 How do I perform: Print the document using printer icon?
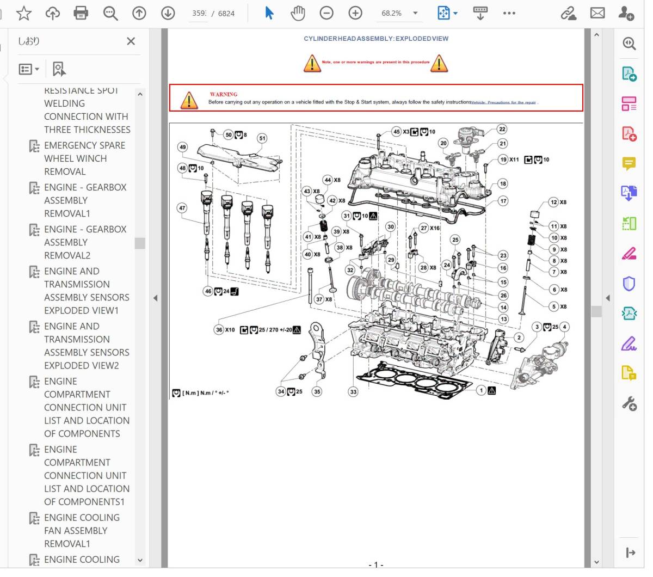81,13
